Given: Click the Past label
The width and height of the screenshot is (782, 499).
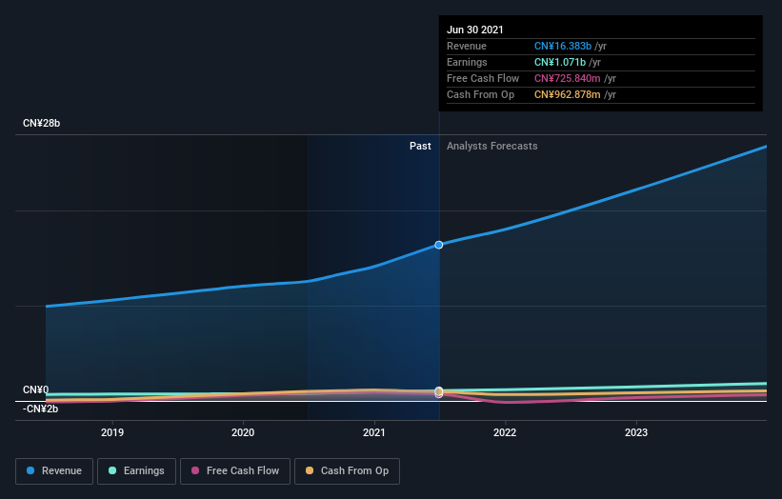Looking at the screenshot, I should coord(420,146).
